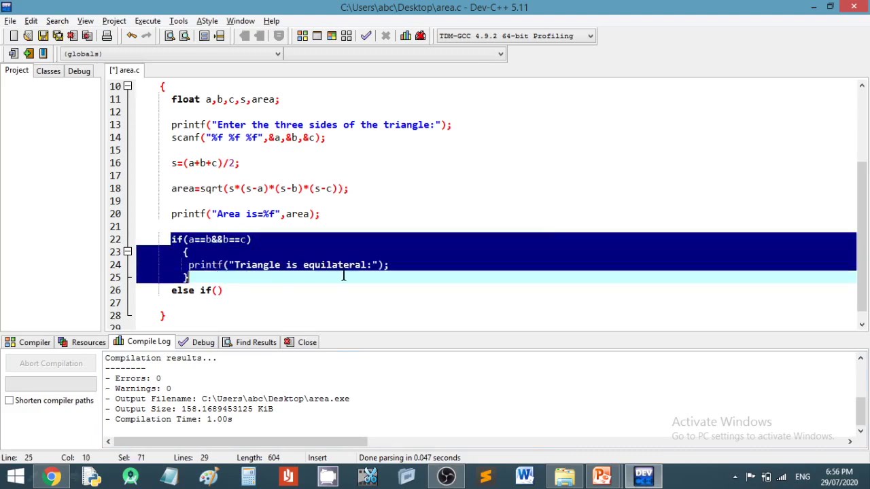The width and height of the screenshot is (870, 489).
Task: Select the Compile Log bottom tab
Action: [x=142, y=342]
